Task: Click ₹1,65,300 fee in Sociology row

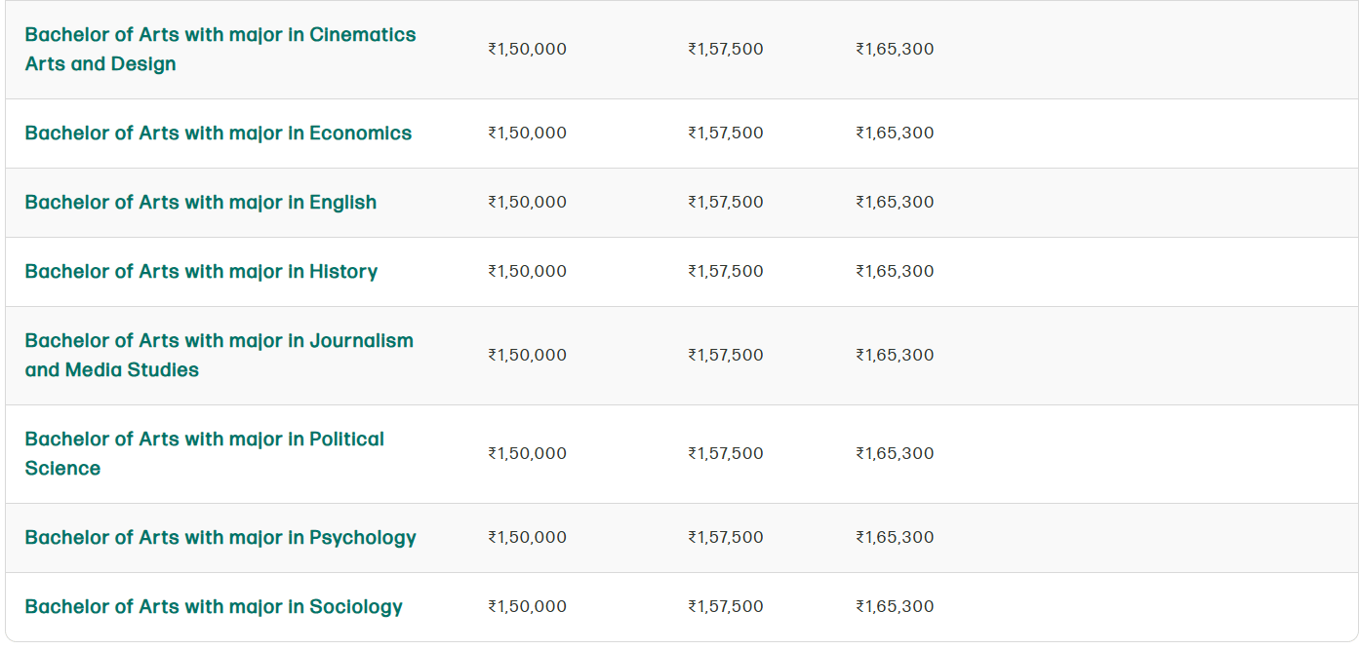Action: coord(895,606)
